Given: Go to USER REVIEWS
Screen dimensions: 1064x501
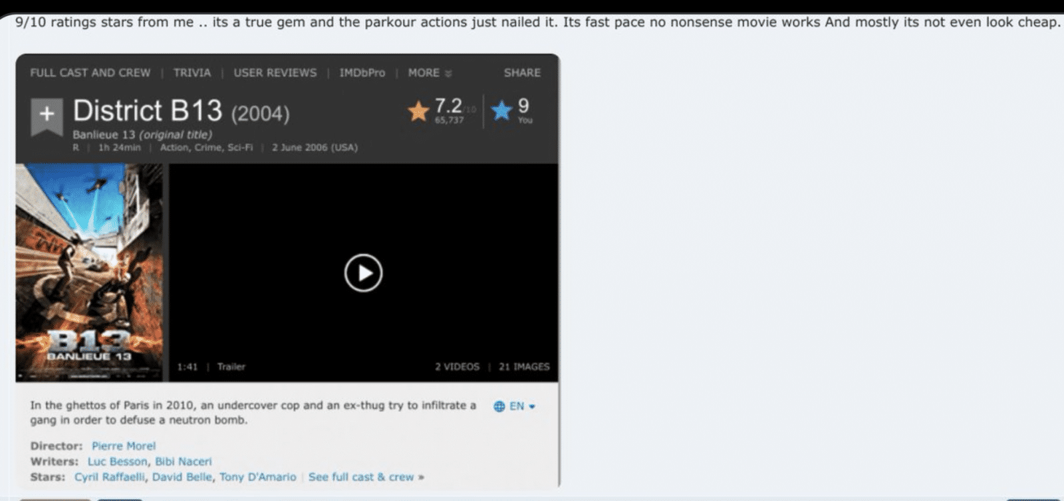Looking at the screenshot, I should pos(275,72).
